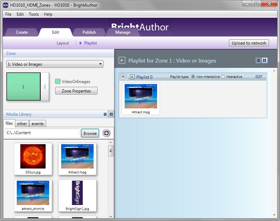Collapse Playlist 0 with the up chevron
This screenshot has height=221, width=280.
[123, 77]
